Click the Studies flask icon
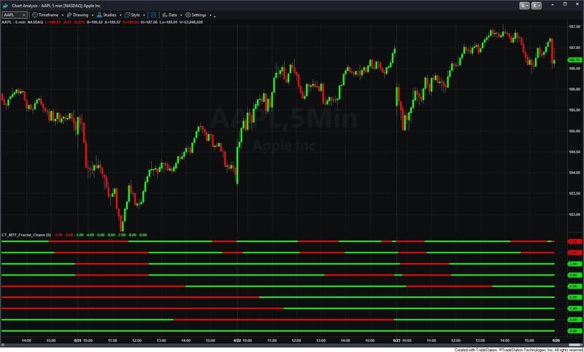Screen dimensions: 584x352 pos(99,15)
